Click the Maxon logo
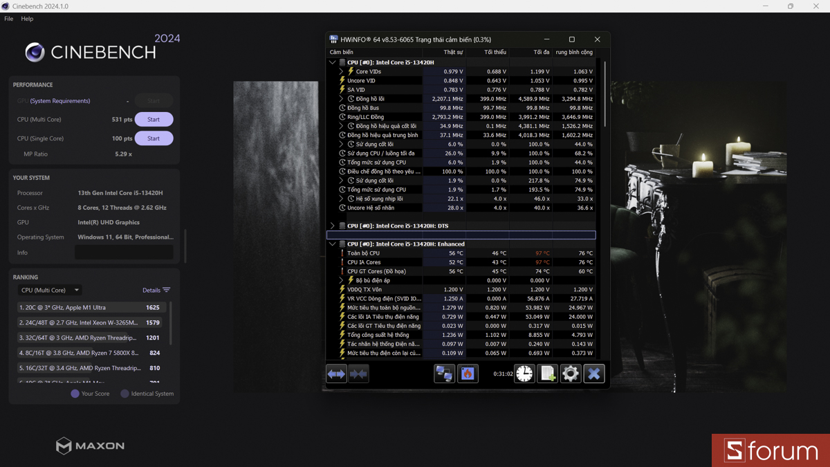 pos(91,446)
